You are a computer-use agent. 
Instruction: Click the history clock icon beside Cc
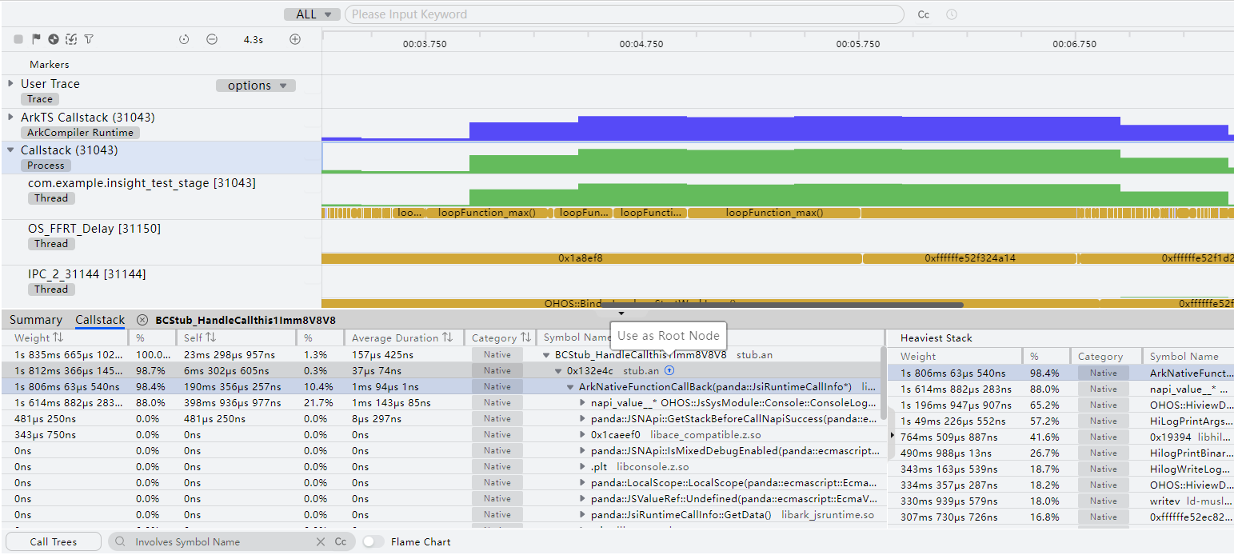click(951, 14)
